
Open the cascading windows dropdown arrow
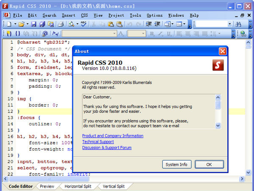click(173, 24)
